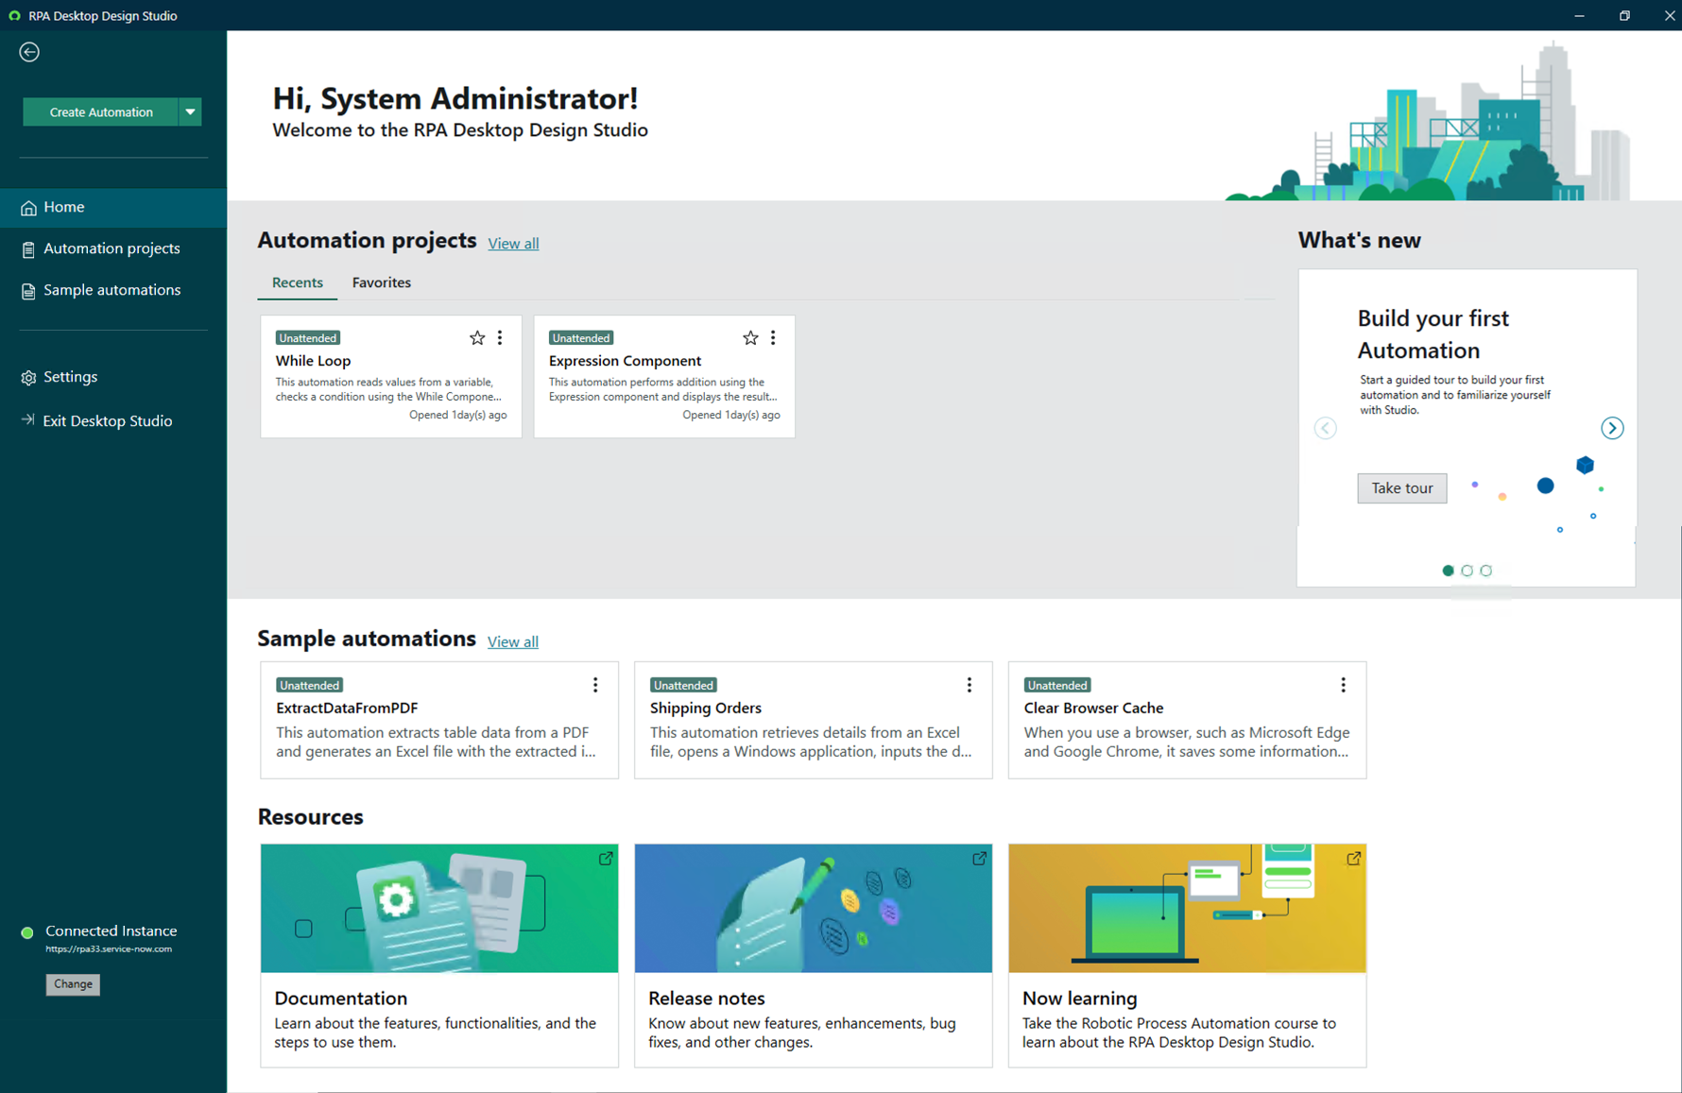Go to next What's new slide arrow
This screenshot has height=1093, width=1682.
[1612, 428]
